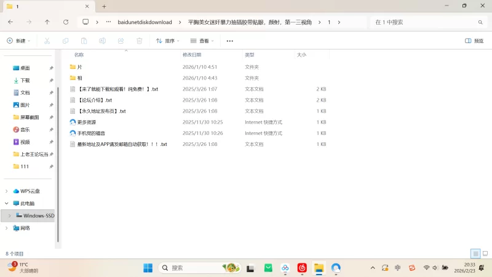Toggle the 预览 preview pane
492x277 pixels.
[x=474, y=41]
